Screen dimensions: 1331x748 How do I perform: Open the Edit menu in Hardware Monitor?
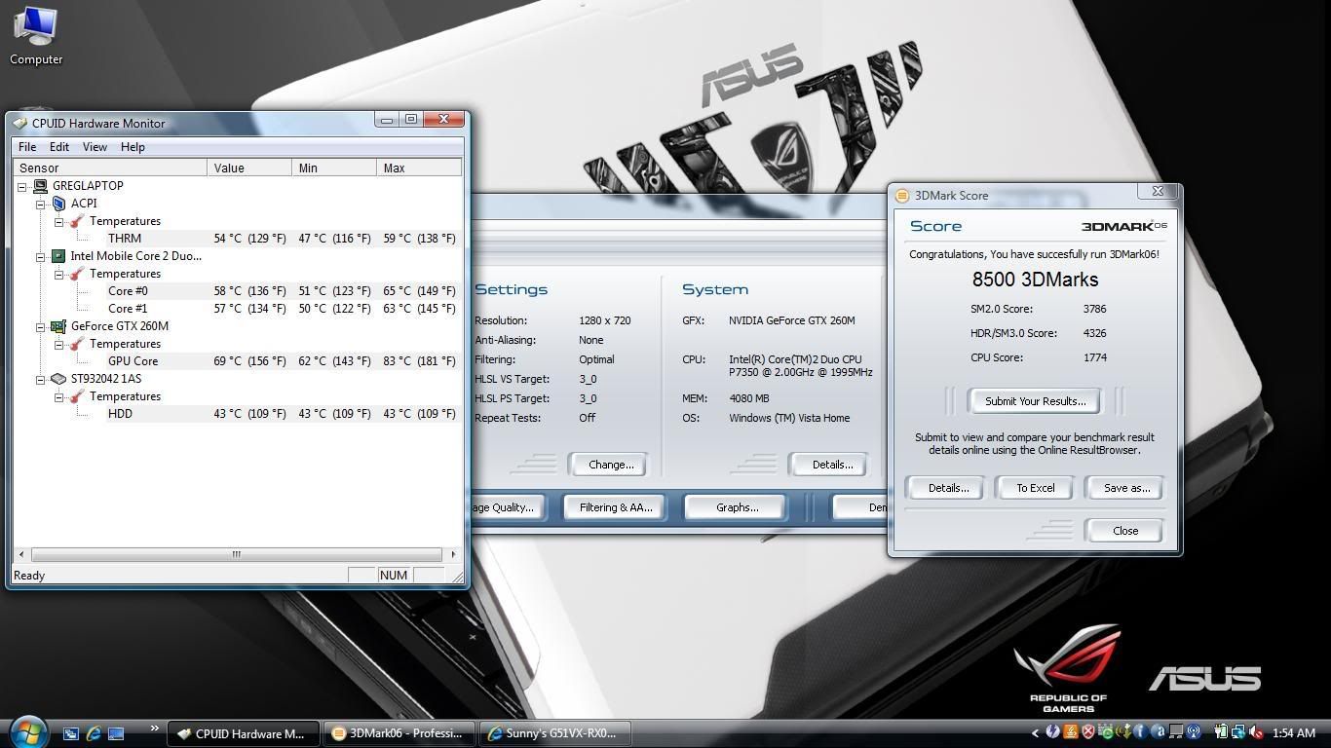tap(59, 147)
